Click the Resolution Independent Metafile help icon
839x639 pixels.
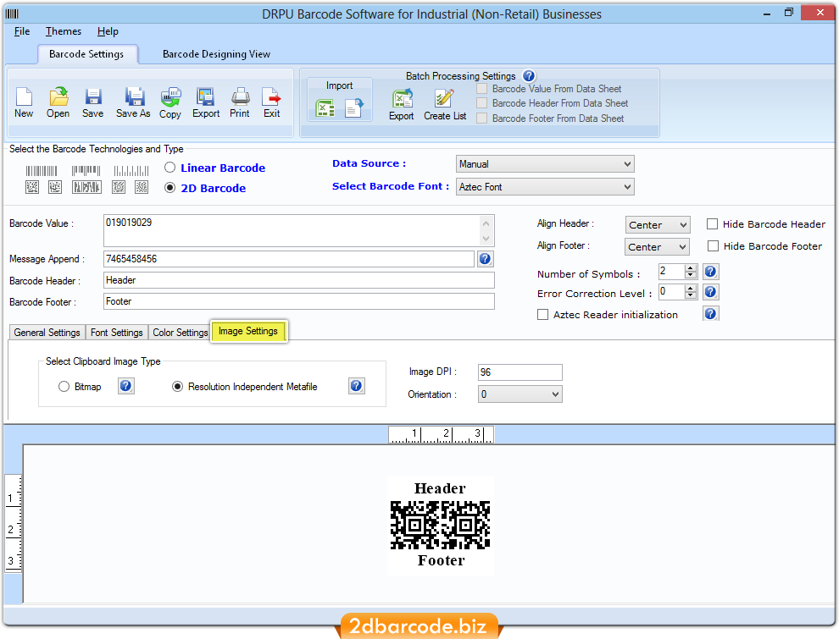point(357,386)
